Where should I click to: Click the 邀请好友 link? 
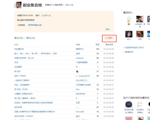129,52
